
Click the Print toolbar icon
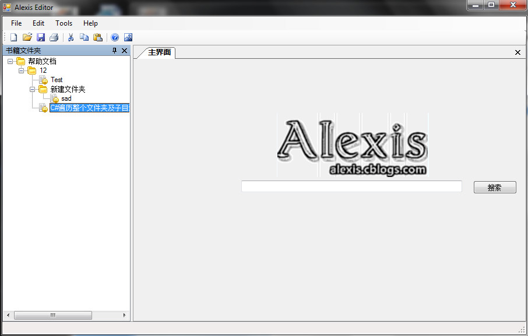(54, 37)
